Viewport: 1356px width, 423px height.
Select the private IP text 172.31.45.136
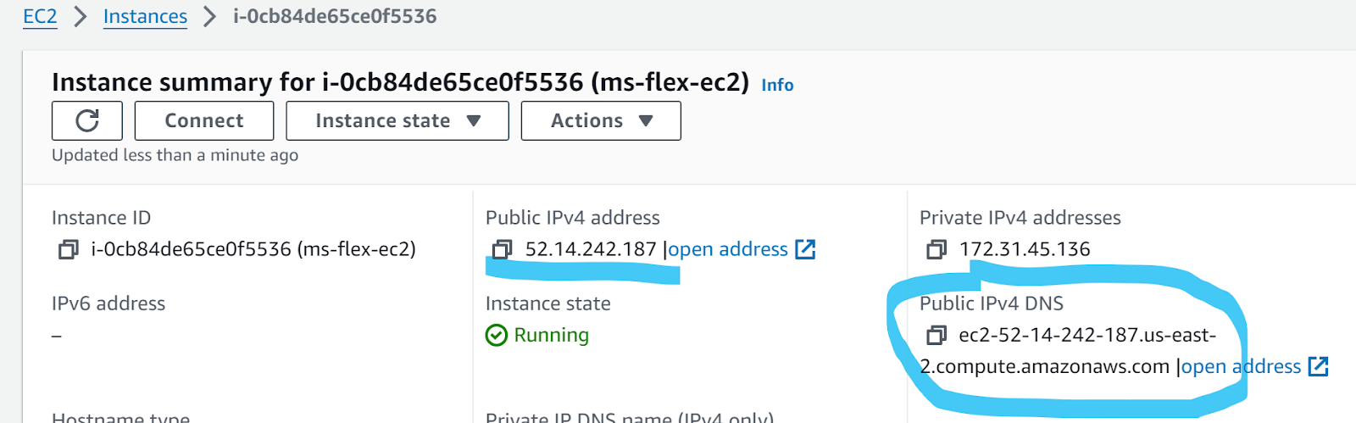coord(1025,249)
